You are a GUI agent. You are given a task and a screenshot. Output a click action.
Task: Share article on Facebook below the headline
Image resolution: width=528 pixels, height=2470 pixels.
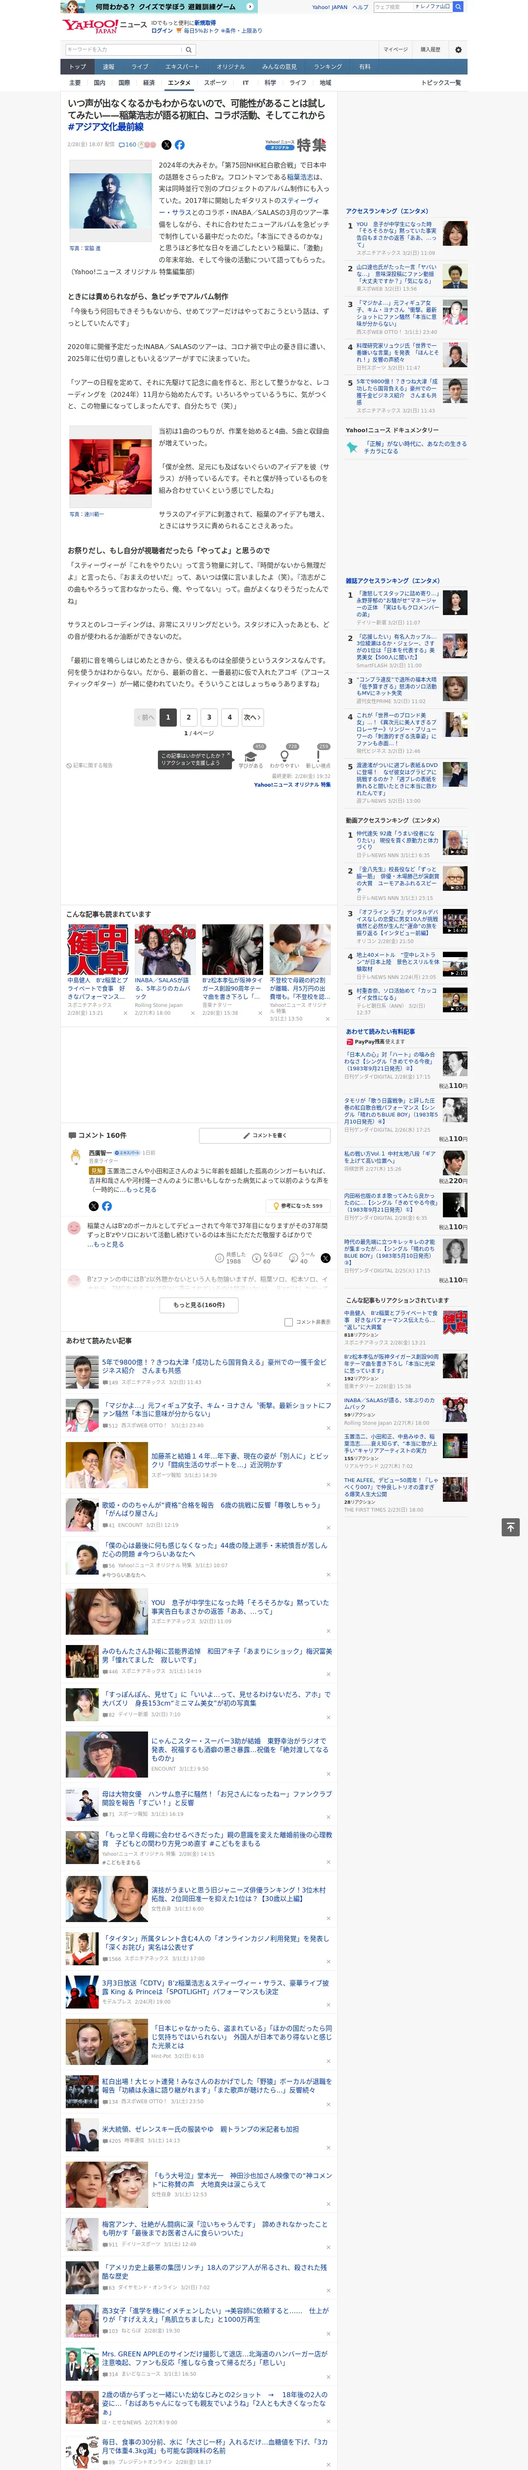coord(179,145)
